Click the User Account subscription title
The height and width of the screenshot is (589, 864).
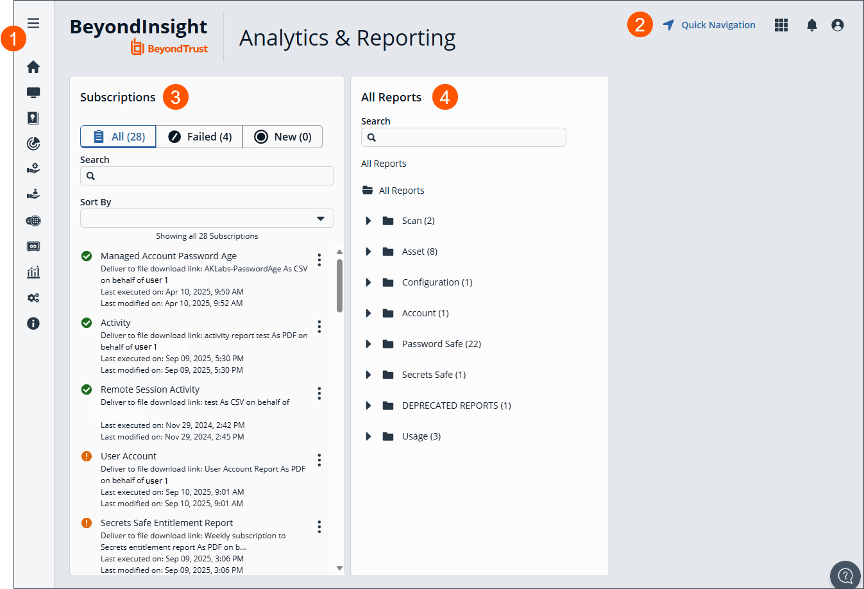(x=128, y=456)
